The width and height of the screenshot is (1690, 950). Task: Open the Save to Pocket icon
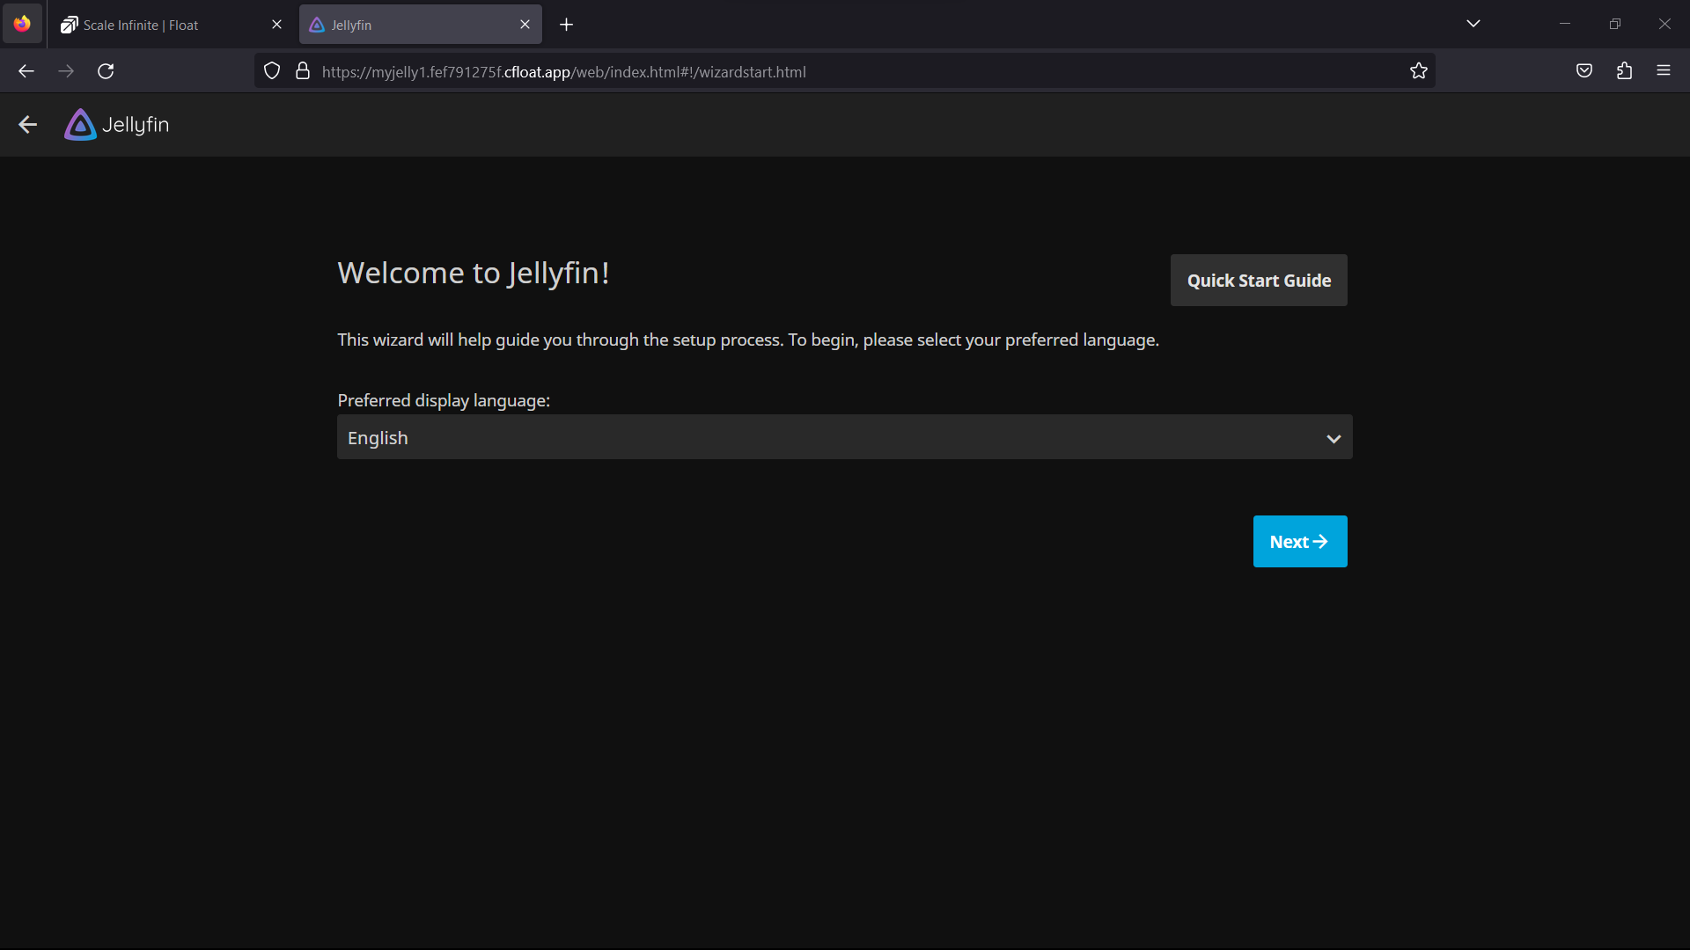point(1584,71)
